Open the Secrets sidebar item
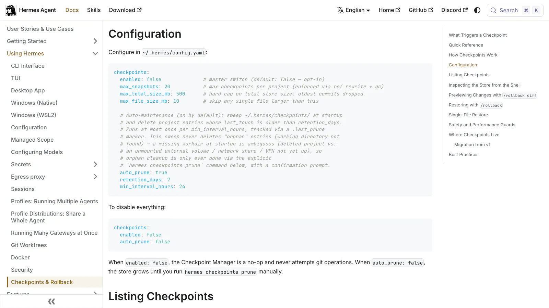The image size is (549, 308). coord(21,164)
